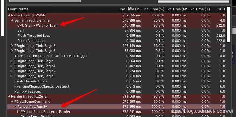
Task: Expand the FEngineLoop_Tick_Begin6 node
Action: [12, 51]
